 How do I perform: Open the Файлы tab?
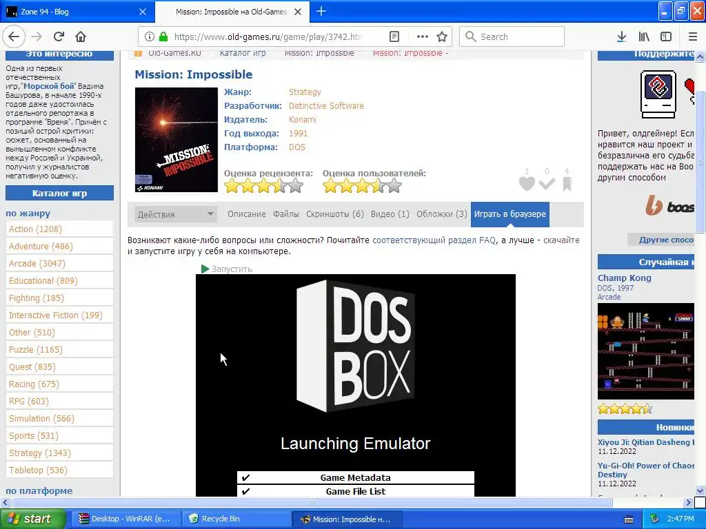tap(286, 214)
